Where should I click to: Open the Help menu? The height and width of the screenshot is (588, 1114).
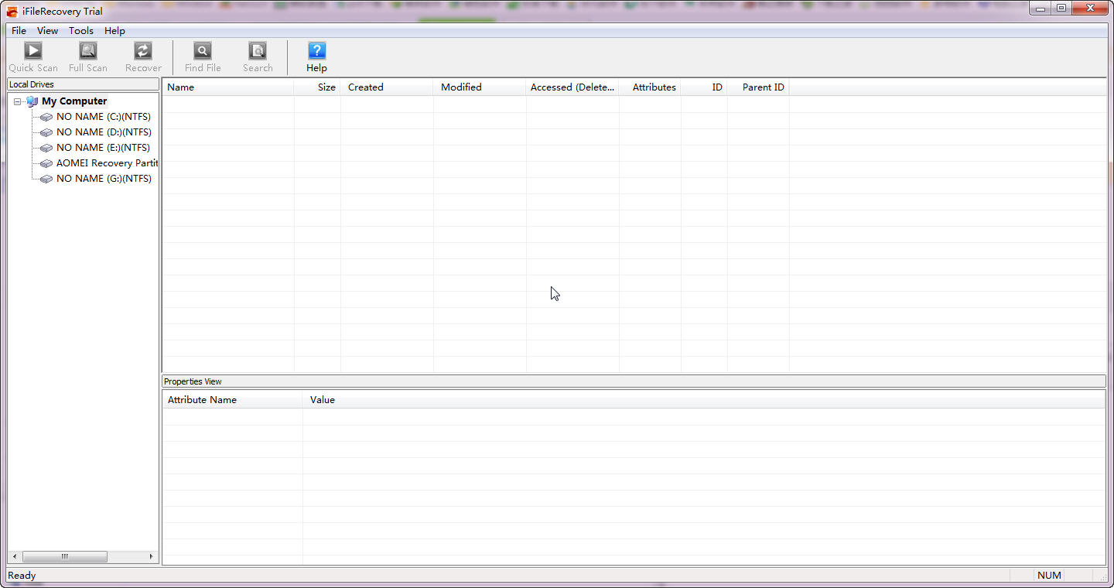(x=114, y=31)
